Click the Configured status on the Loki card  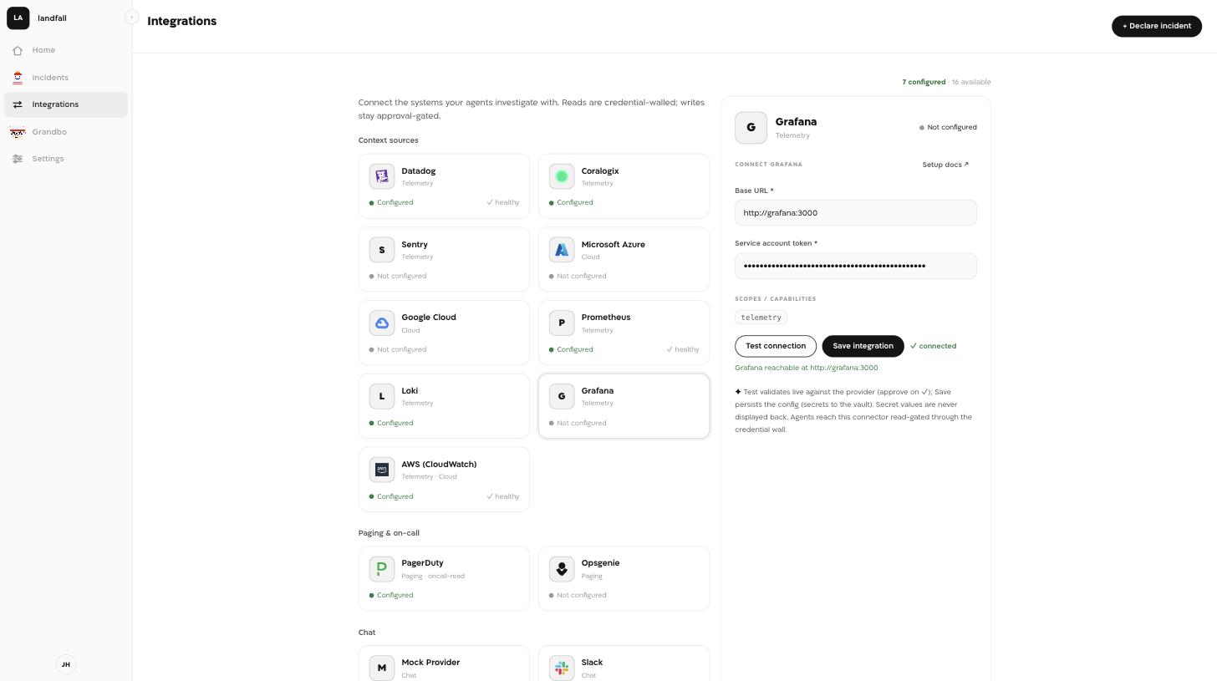coord(391,423)
